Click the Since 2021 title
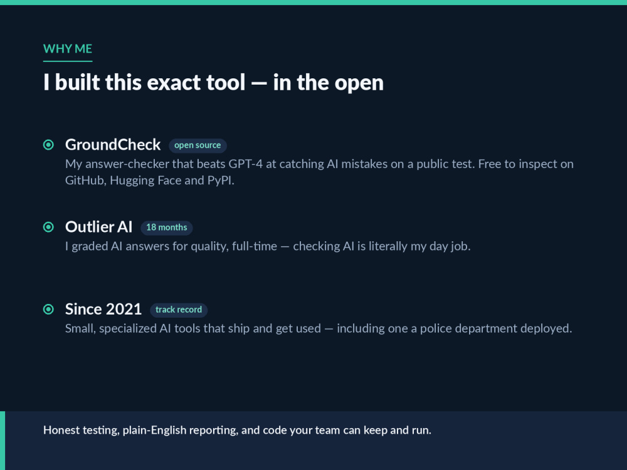 (103, 310)
